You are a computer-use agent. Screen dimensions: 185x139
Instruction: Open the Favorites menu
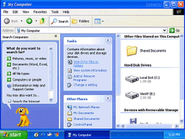point(40,12)
